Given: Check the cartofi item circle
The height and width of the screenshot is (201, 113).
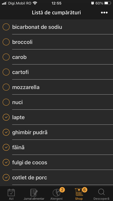Looking at the screenshot, I should (x=6, y=72).
